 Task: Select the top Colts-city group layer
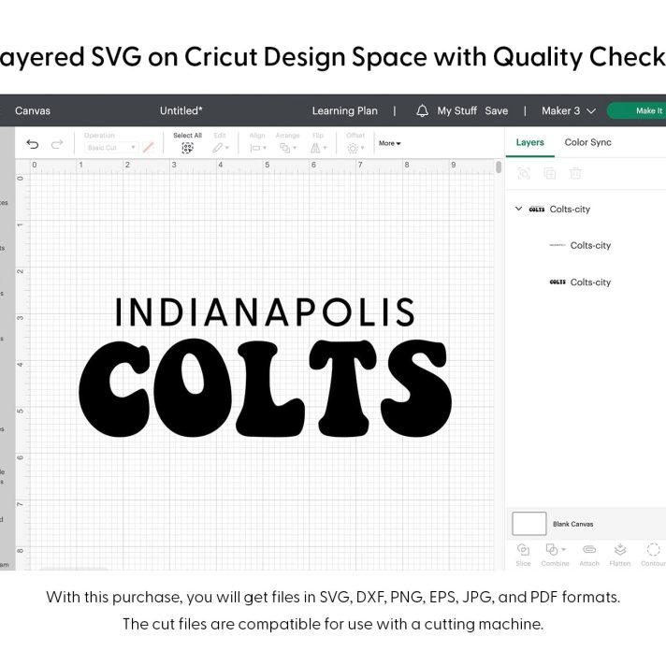(570, 209)
